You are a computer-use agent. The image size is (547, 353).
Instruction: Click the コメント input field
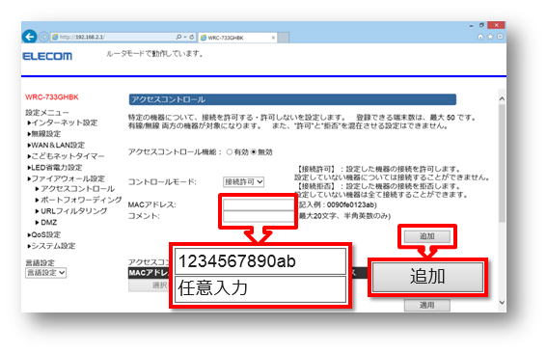point(259,216)
